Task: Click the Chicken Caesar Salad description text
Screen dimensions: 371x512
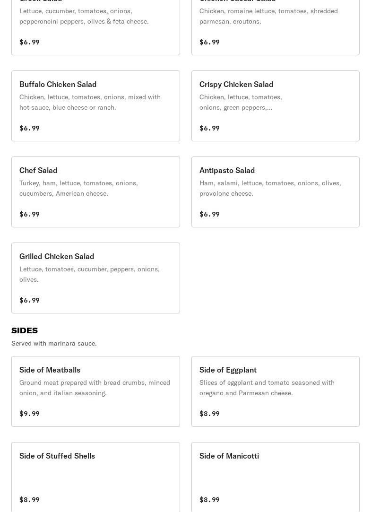Action: pos(268,16)
